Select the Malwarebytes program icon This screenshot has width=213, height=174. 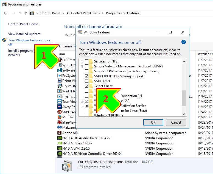click(60, 128)
